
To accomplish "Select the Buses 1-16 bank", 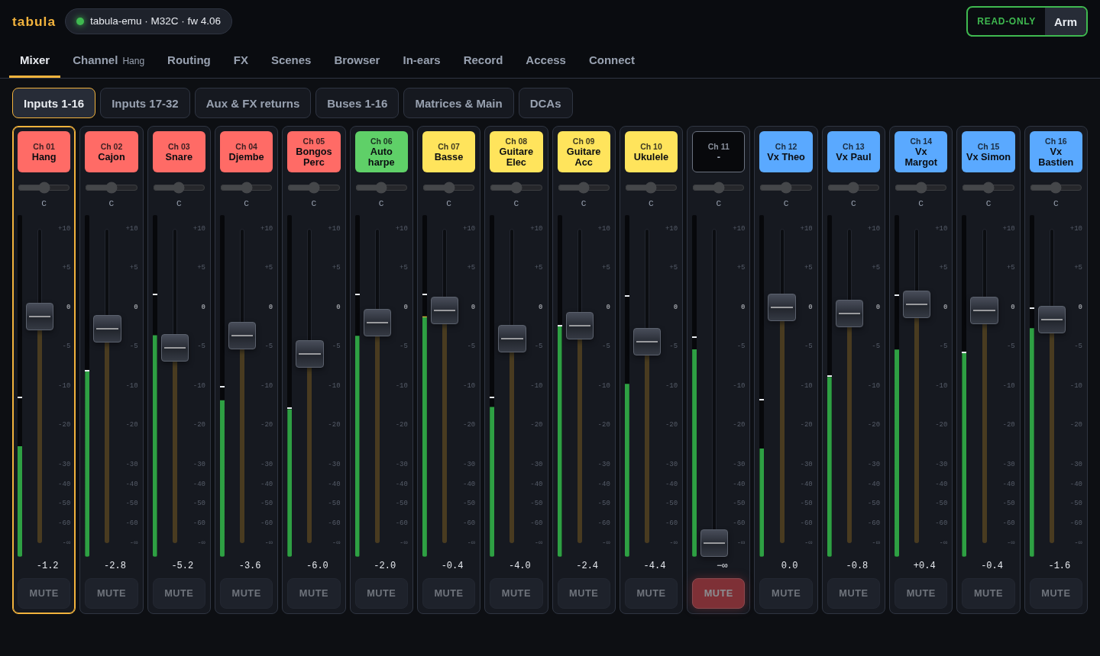I will (357, 103).
